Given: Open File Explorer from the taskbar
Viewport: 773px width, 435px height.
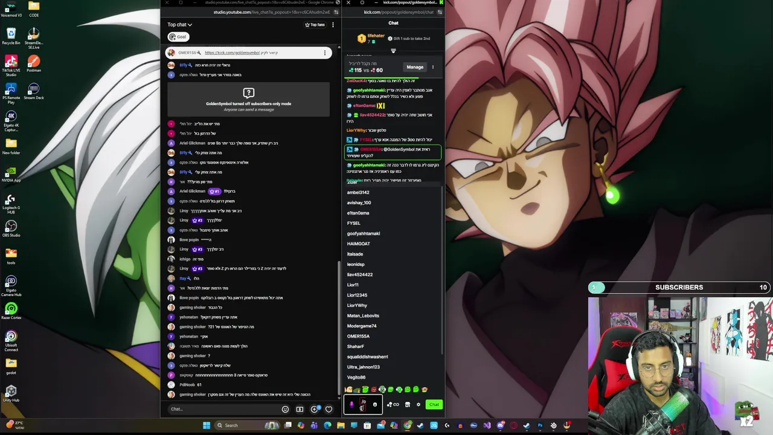Looking at the screenshot, I should point(341,425).
